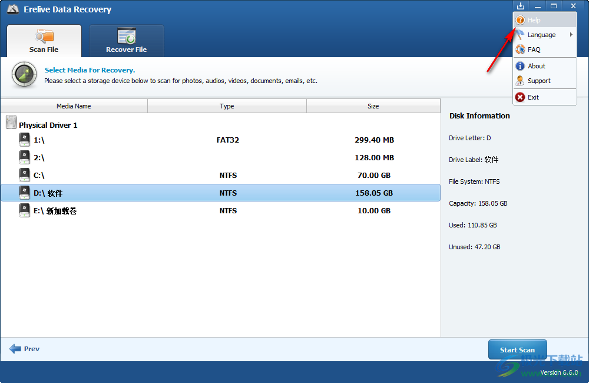
Task: Click the 128.00 MB size value
Action: 374,157
